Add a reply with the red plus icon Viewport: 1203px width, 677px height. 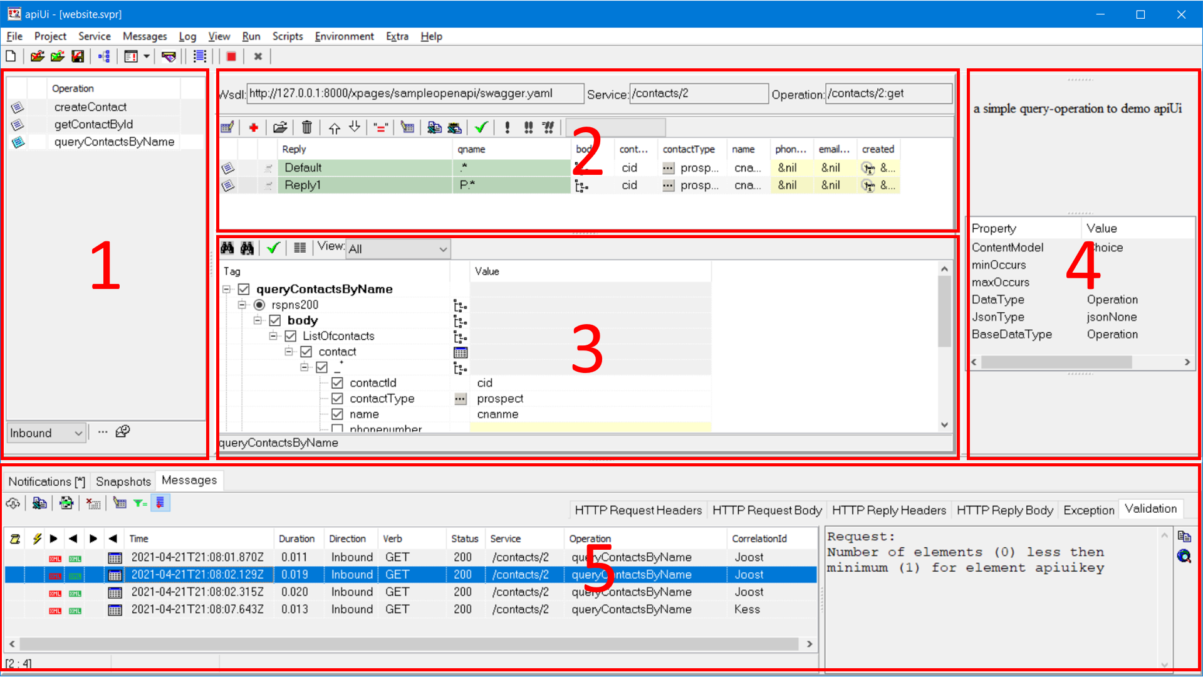coord(254,128)
